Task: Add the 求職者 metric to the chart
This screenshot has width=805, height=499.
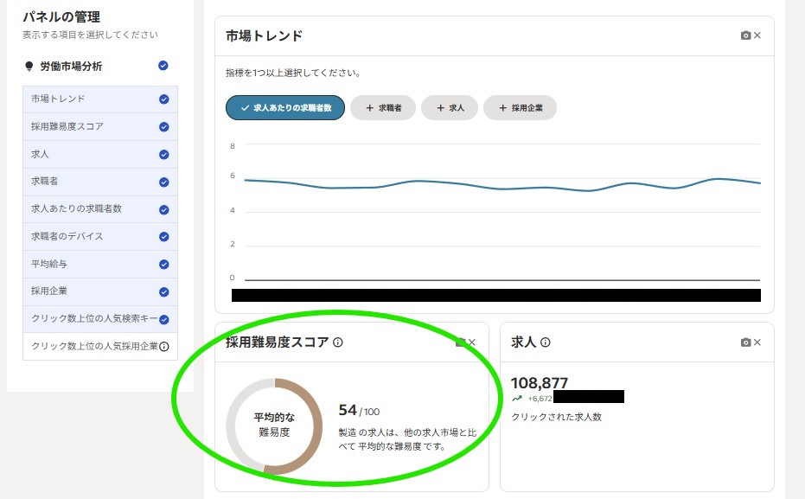Action: (x=383, y=108)
